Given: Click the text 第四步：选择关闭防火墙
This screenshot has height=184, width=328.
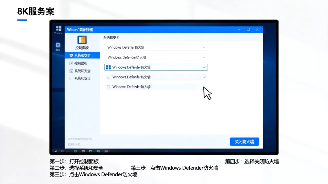Looking at the screenshot, I should (x=252, y=162).
